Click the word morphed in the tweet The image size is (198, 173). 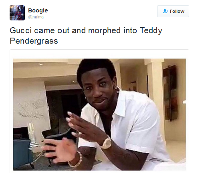[105, 31]
